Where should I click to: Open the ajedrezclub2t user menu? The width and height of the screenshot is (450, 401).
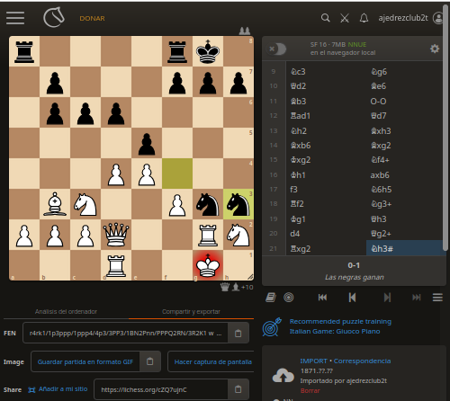click(410, 18)
